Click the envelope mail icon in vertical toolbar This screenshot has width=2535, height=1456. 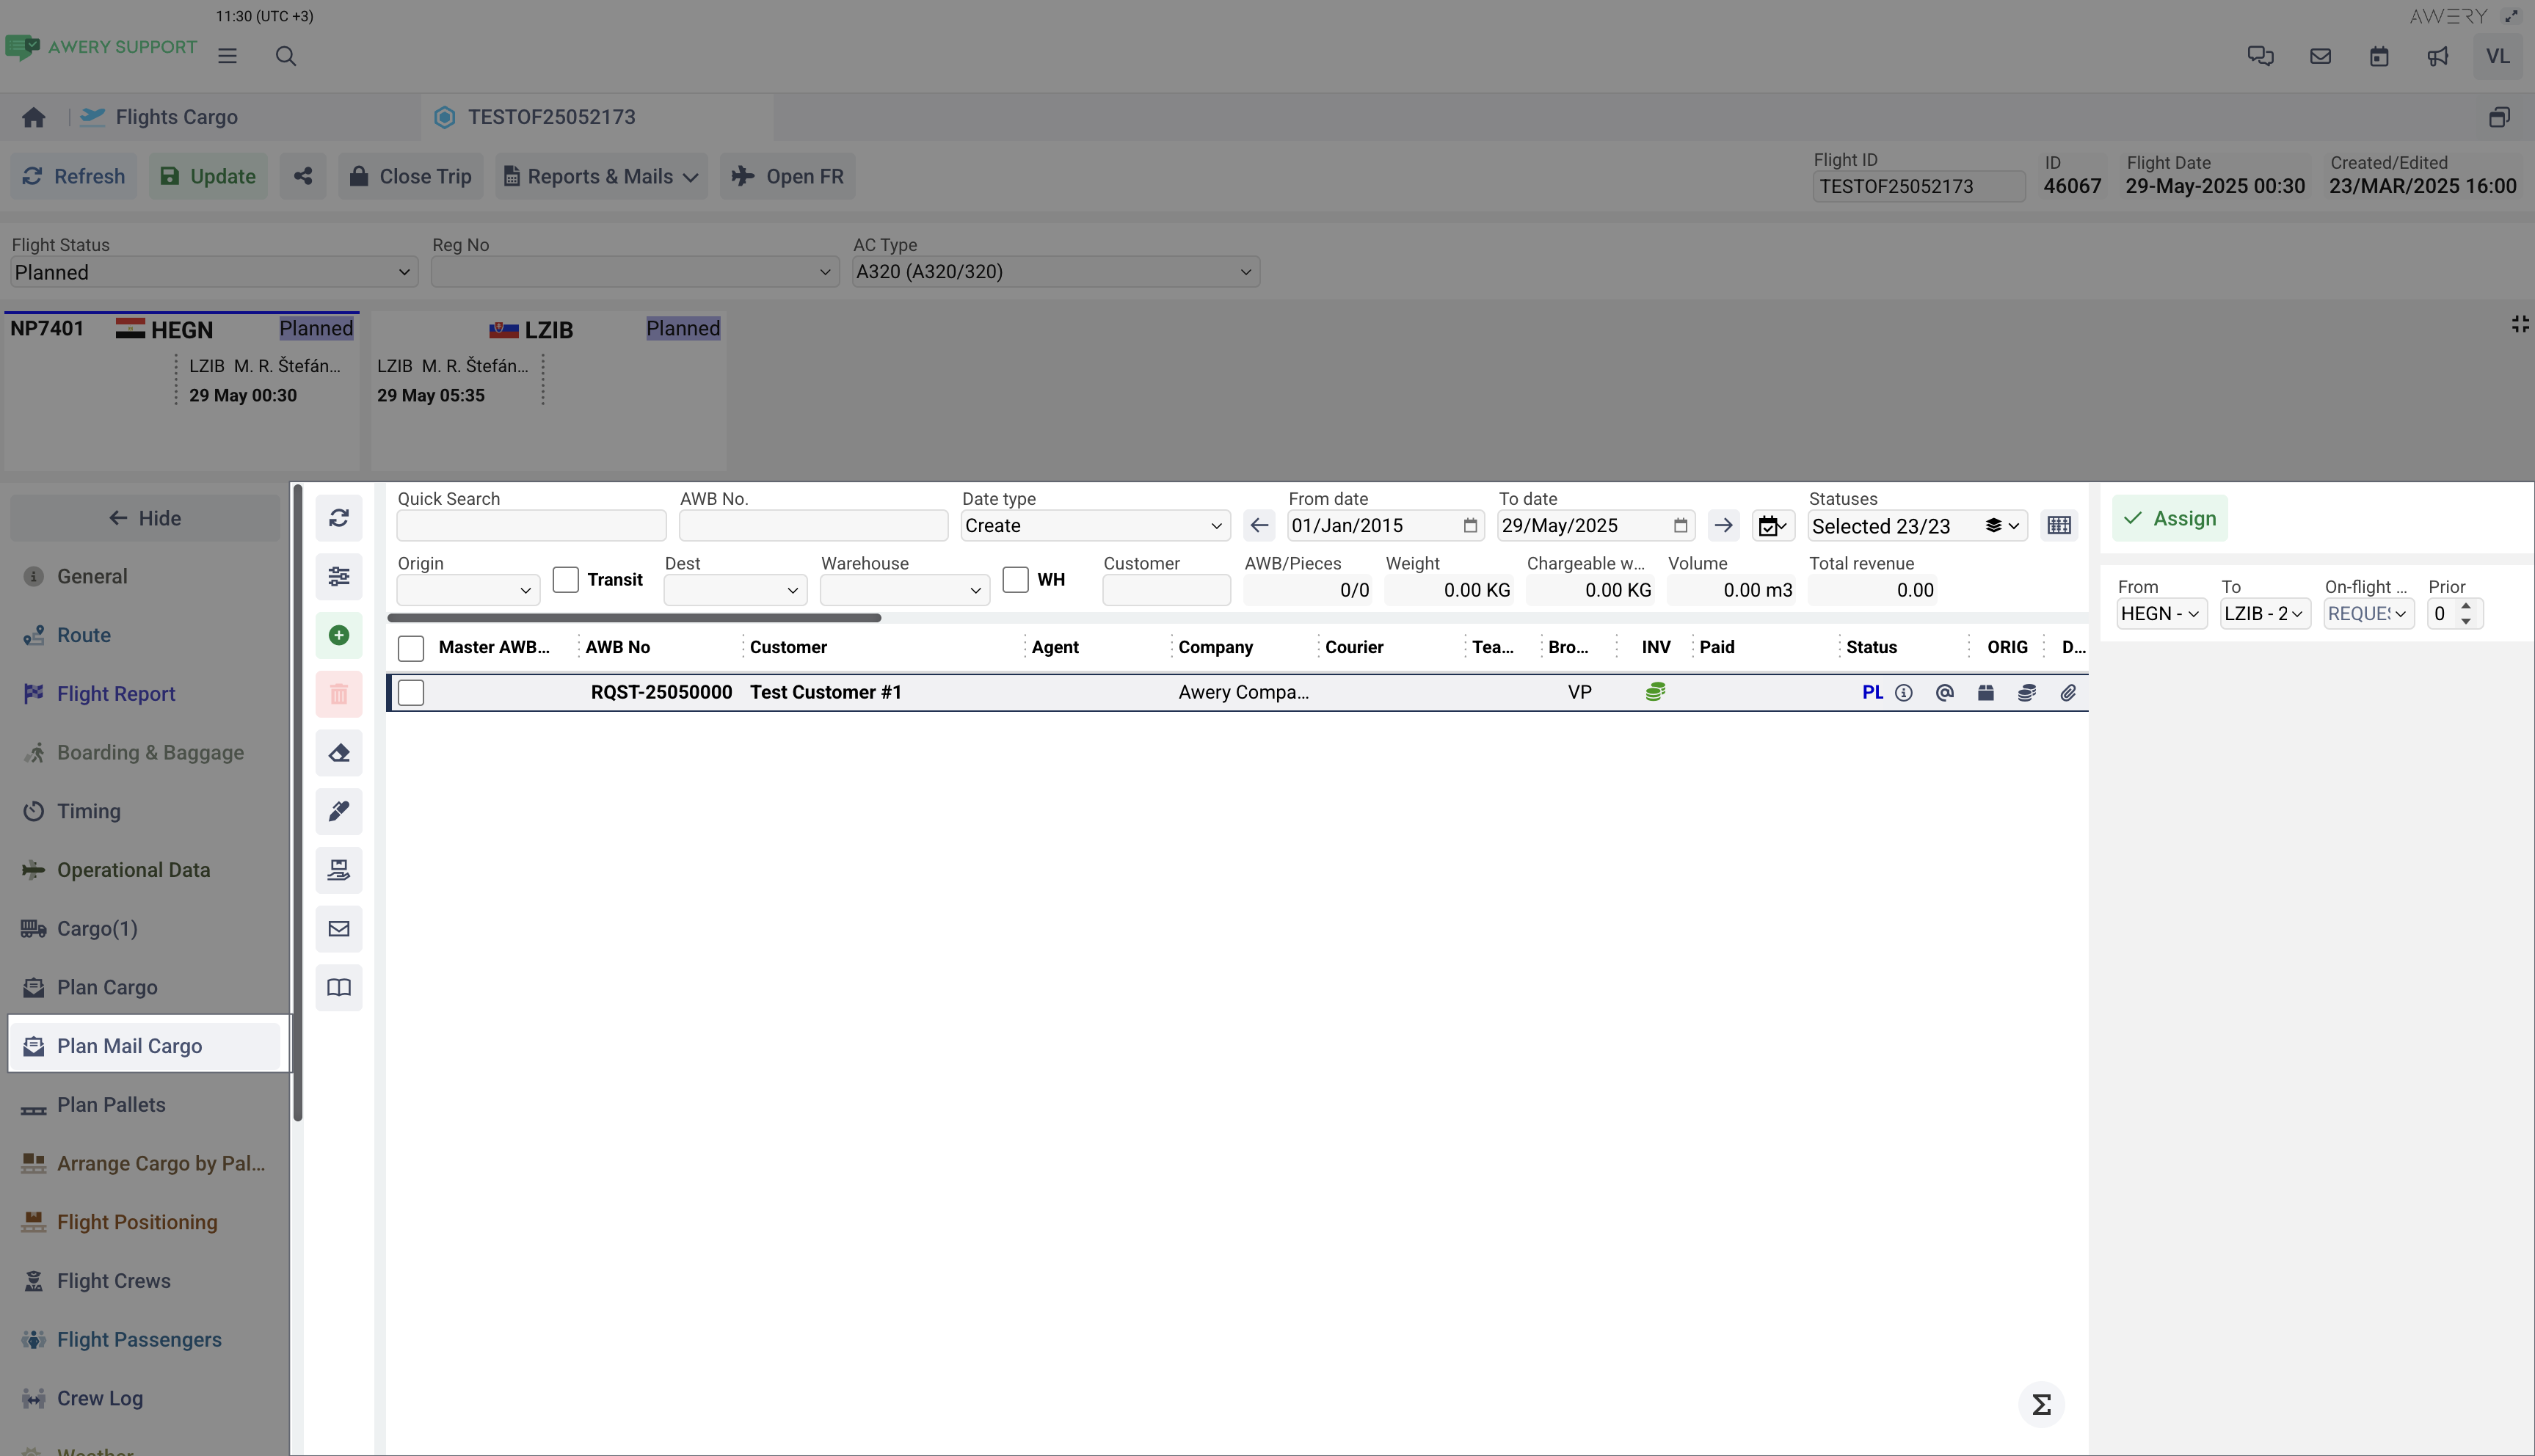(339, 929)
